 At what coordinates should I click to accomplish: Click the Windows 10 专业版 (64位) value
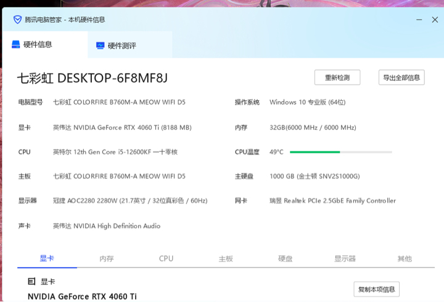[x=308, y=102]
